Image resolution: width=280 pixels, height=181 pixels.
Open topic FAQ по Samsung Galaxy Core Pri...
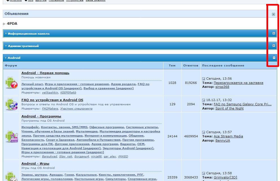coord(242,104)
